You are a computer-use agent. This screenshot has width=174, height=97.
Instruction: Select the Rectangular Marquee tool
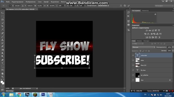(x=2, y=16)
